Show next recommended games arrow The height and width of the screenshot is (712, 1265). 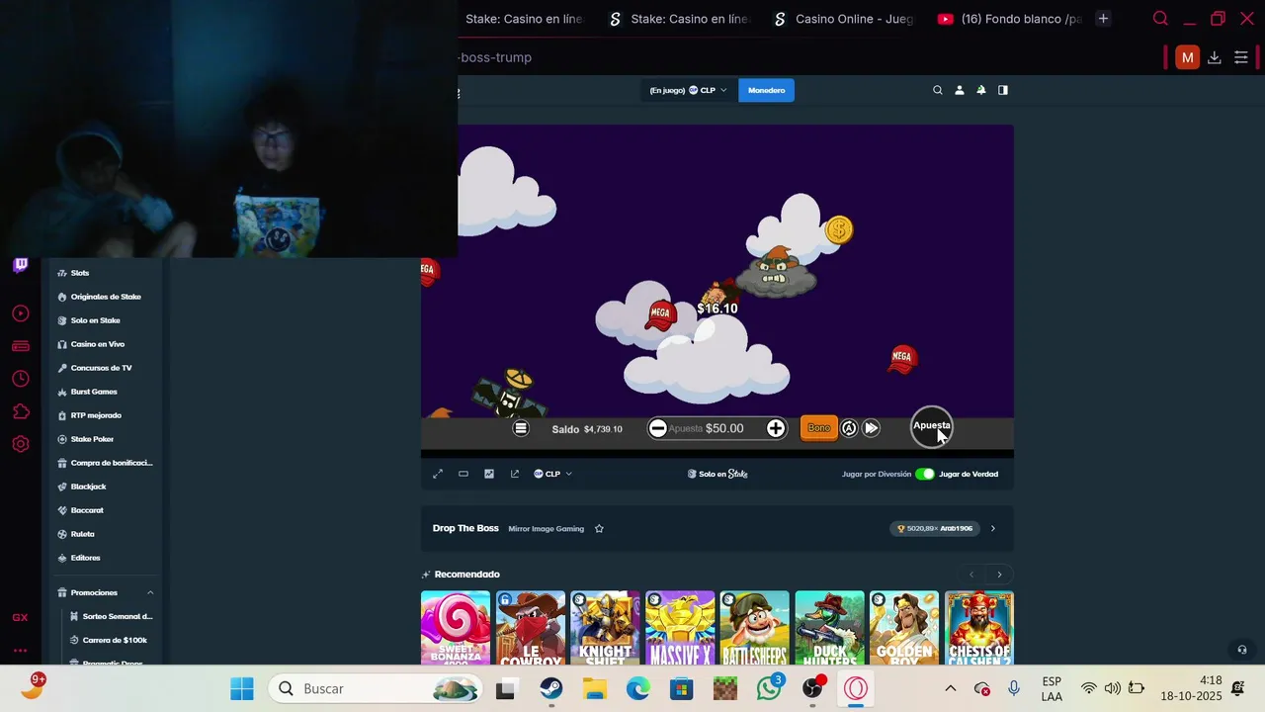(x=999, y=575)
